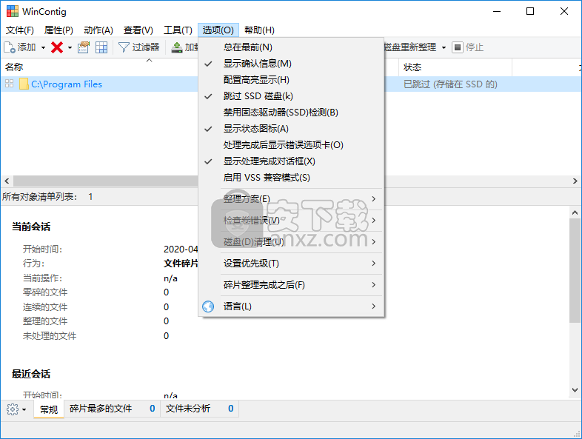Select 配置高亮显示(H) menu entry

click(x=292, y=80)
